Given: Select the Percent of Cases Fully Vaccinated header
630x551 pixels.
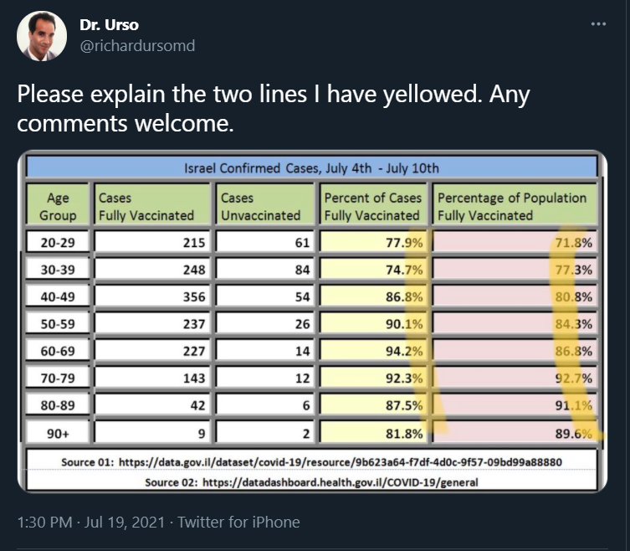Looking at the screenshot, I should coord(373,206).
